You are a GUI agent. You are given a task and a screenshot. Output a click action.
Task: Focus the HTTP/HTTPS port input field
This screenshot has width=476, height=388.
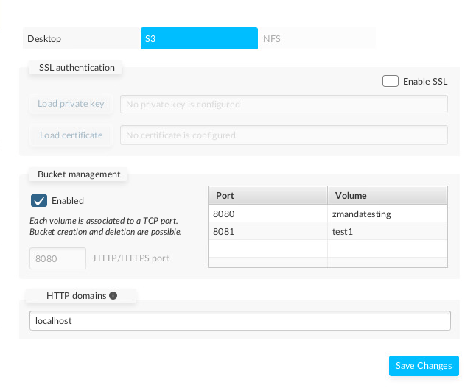pyautogui.click(x=57, y=258)
